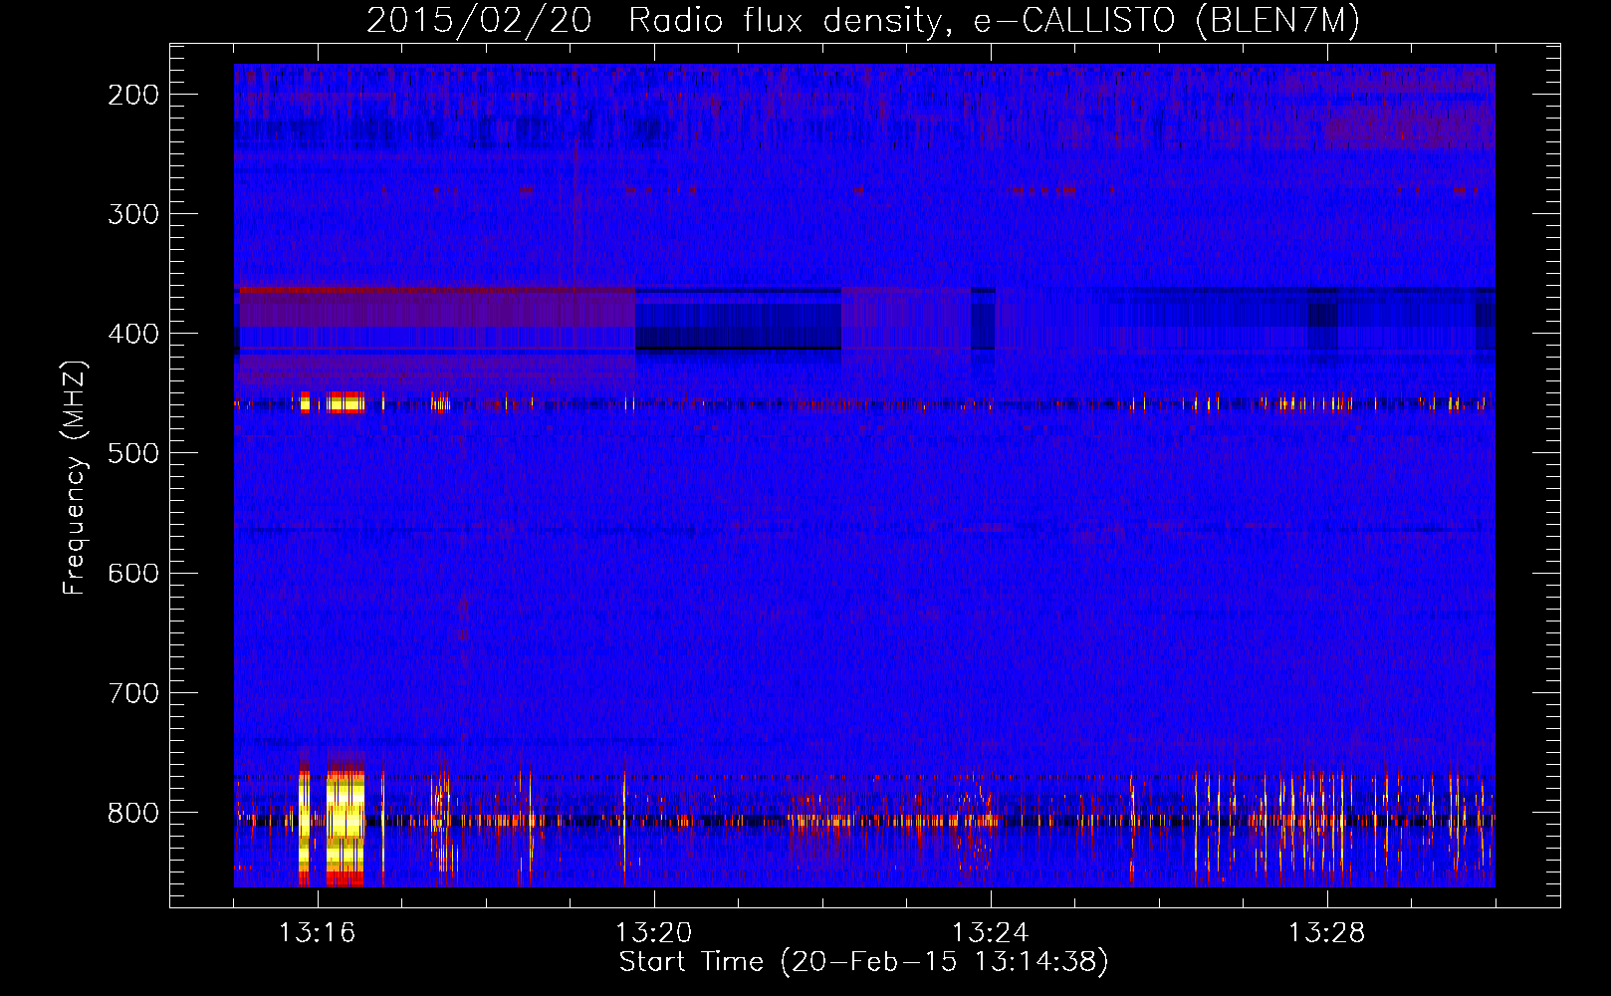Click the 300 frequency tick label
Screen dimensions: 1611x996
tap(132, 214)
